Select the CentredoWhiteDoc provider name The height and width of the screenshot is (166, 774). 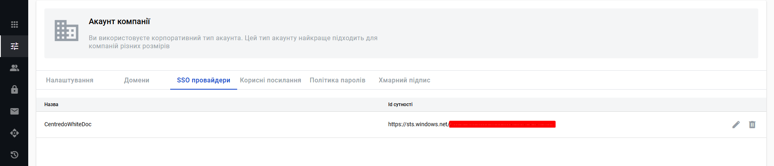tap(68, 125)
